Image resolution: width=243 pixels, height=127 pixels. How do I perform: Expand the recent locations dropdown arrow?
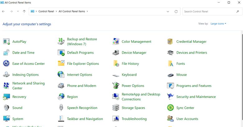coord(18,12)
